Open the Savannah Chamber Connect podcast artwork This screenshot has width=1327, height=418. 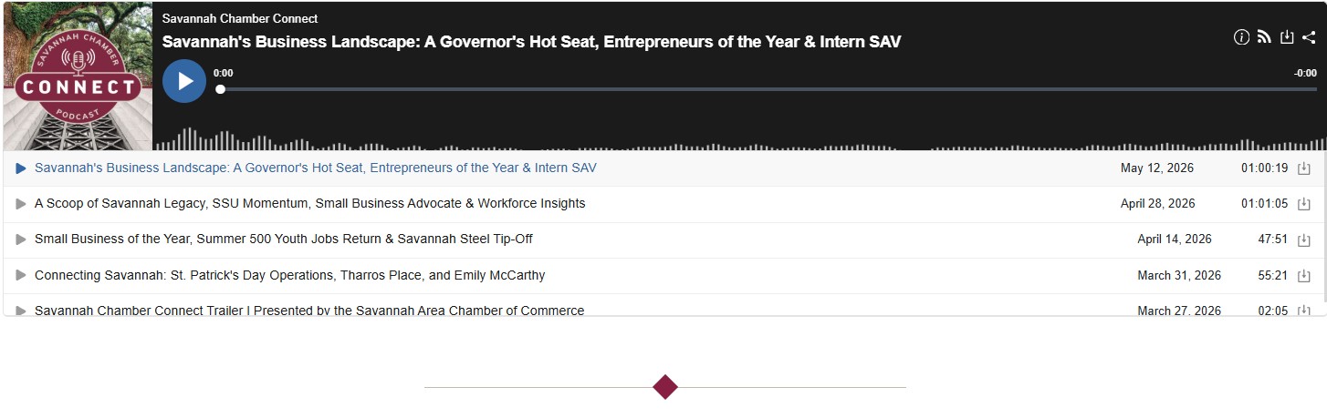click(x=78, y=76)
